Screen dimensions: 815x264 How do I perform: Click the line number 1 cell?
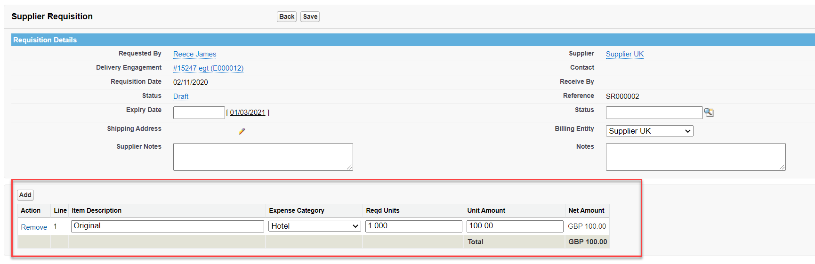click(x=56, y=226)
